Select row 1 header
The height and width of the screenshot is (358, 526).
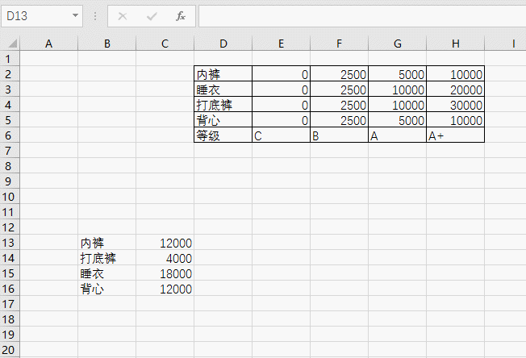(x=10, y=59)
